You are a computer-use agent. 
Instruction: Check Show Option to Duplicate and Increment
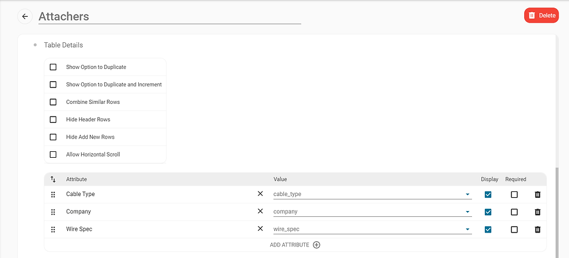pos(53,85)
